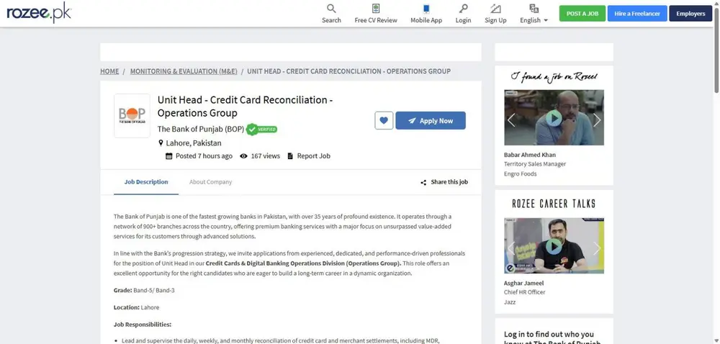Image resolution: width=720 pixels, height=344 pixels.
Task: Save job with the heart icon
Action: tap(384, 121)
